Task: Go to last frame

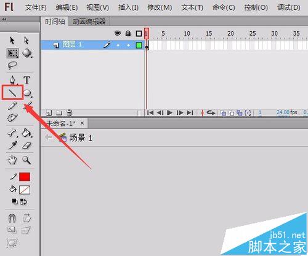Action: pos(190,112)
